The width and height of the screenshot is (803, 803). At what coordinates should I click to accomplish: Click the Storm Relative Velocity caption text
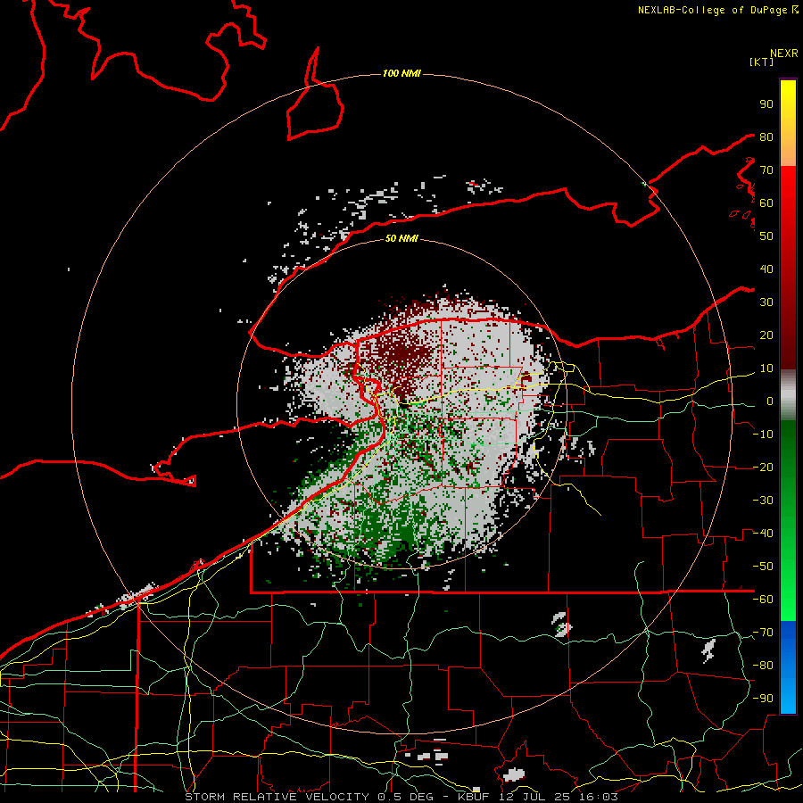click(401, 797)
